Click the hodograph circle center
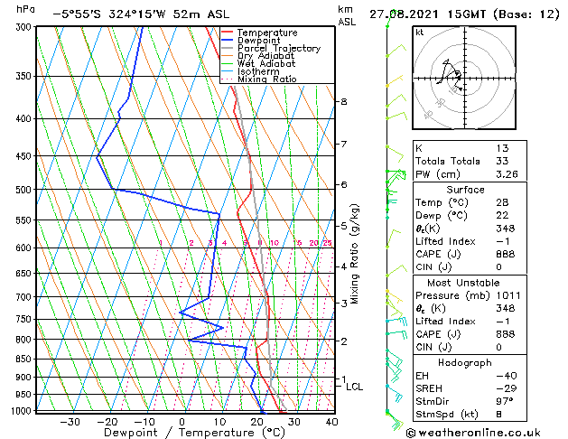This screenshot has width=568, height=439. coord(464,79)
